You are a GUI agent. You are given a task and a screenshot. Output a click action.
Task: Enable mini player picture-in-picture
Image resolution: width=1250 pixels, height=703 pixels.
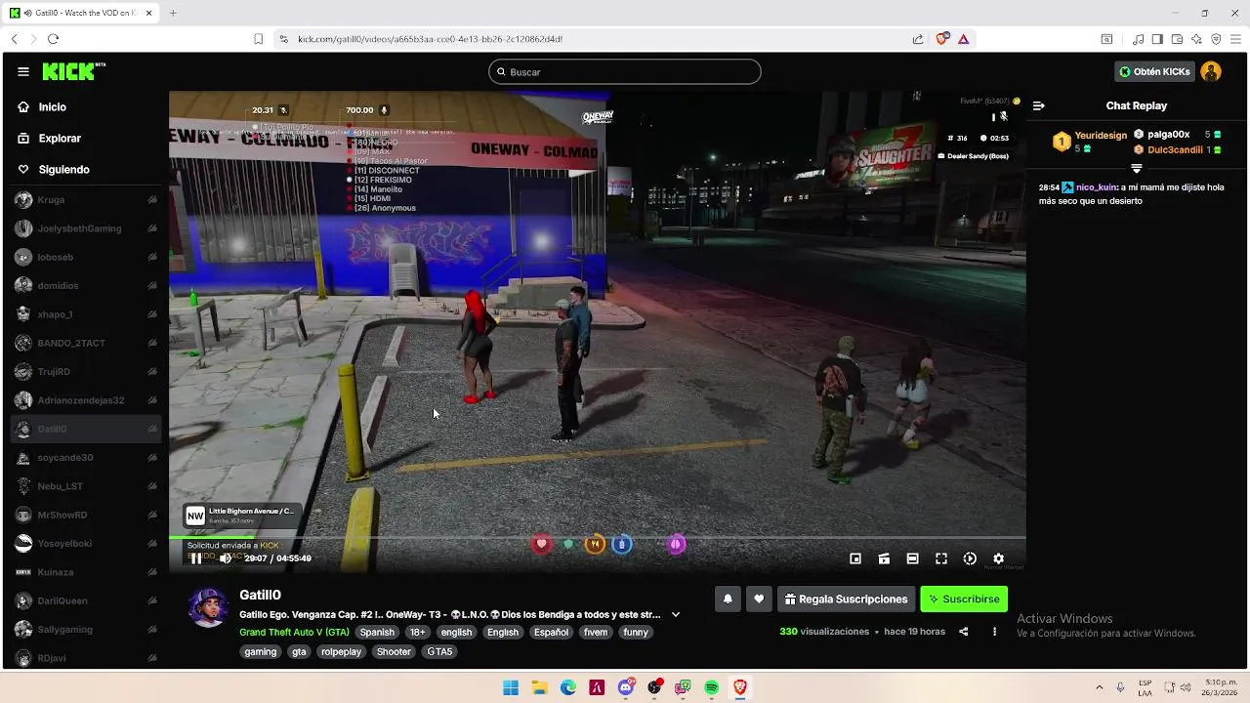[x=855, y=558]
